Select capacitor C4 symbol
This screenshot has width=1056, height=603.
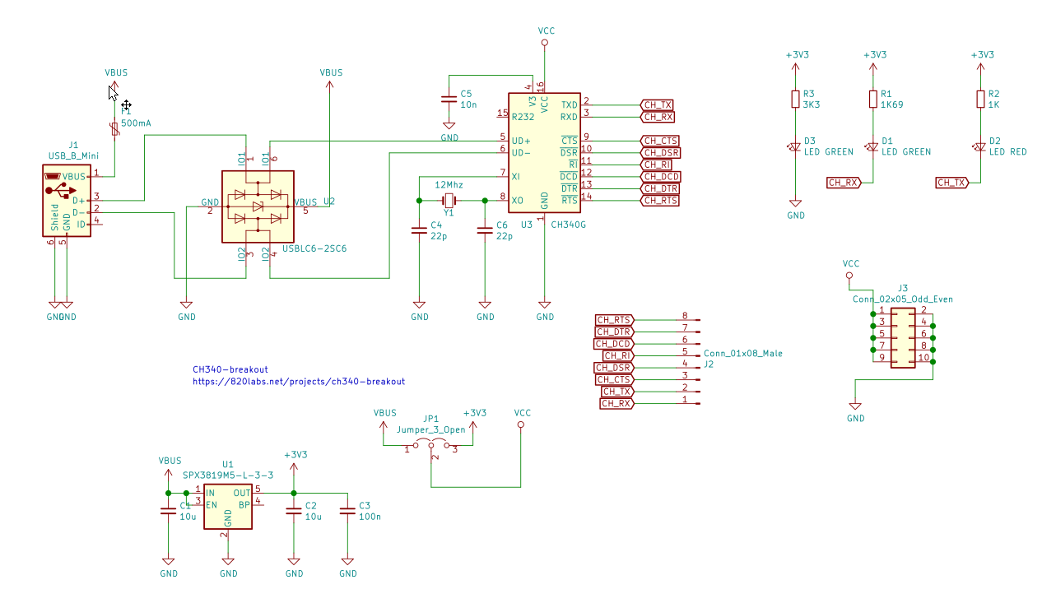(x=419, y=230)
